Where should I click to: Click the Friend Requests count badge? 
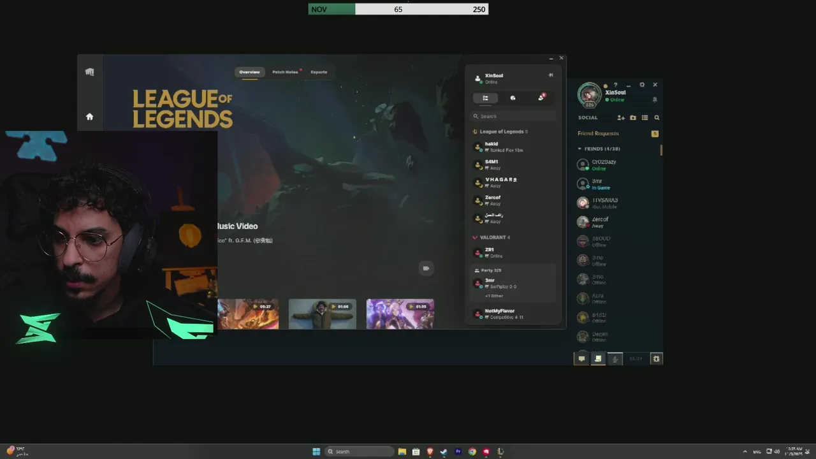655,133
